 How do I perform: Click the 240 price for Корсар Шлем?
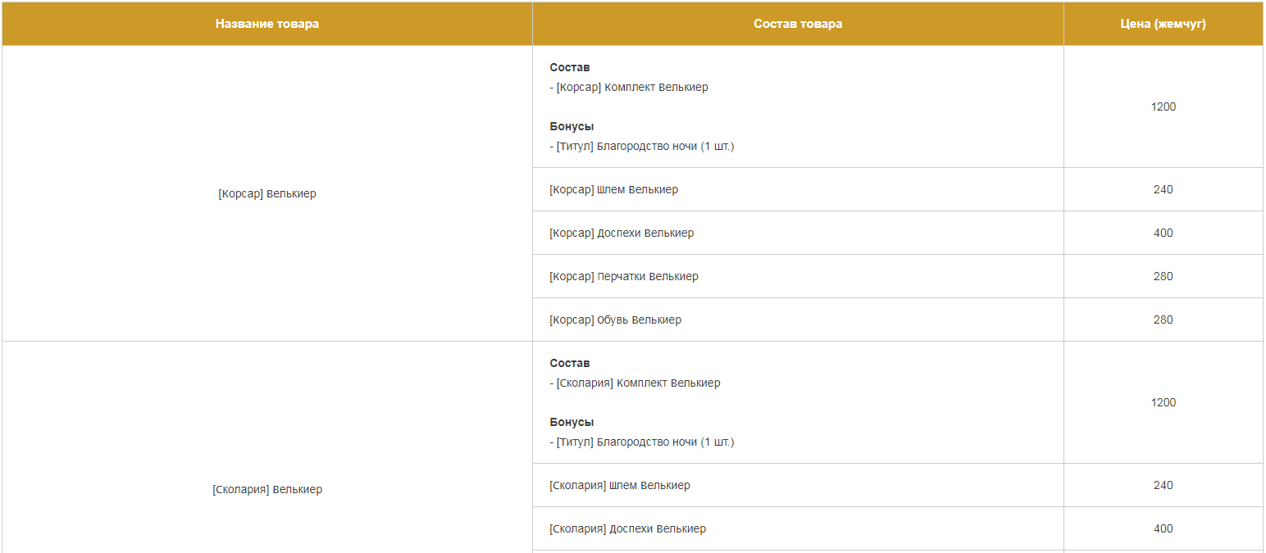tap(1163, 190)
